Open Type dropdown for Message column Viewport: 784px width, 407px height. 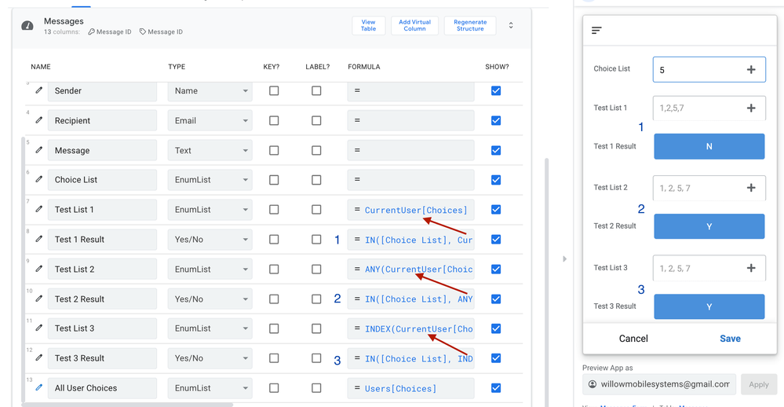(210, 150)
